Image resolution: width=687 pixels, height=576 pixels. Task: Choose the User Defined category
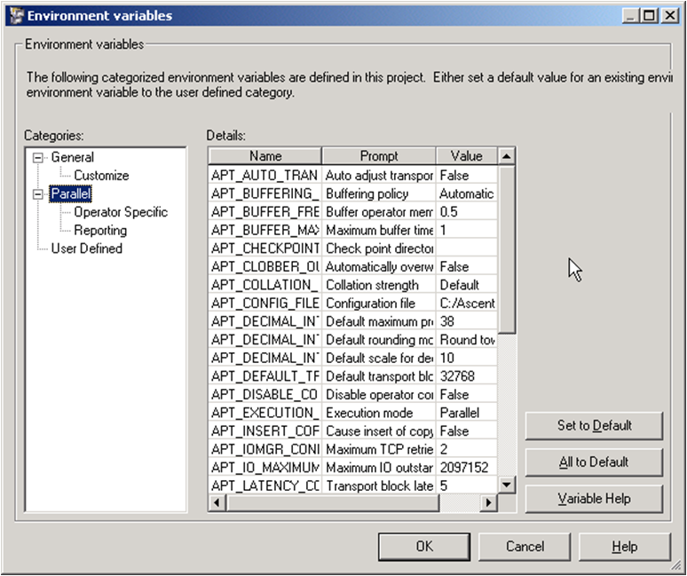86,249
